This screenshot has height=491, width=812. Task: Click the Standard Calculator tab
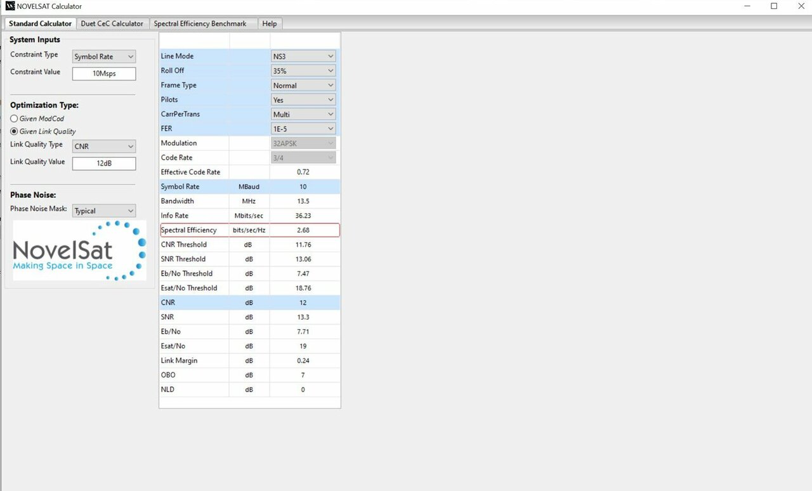pos(39,23)
